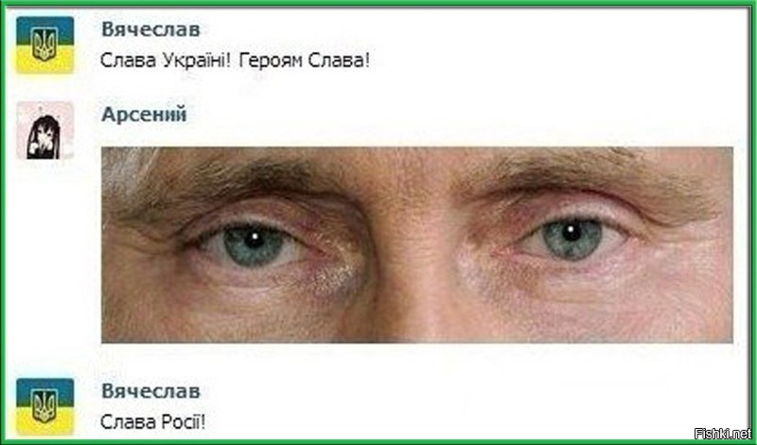Select the "Героям Слава!" phrase in first message
757x445 pixels.
tap(304, 61)
